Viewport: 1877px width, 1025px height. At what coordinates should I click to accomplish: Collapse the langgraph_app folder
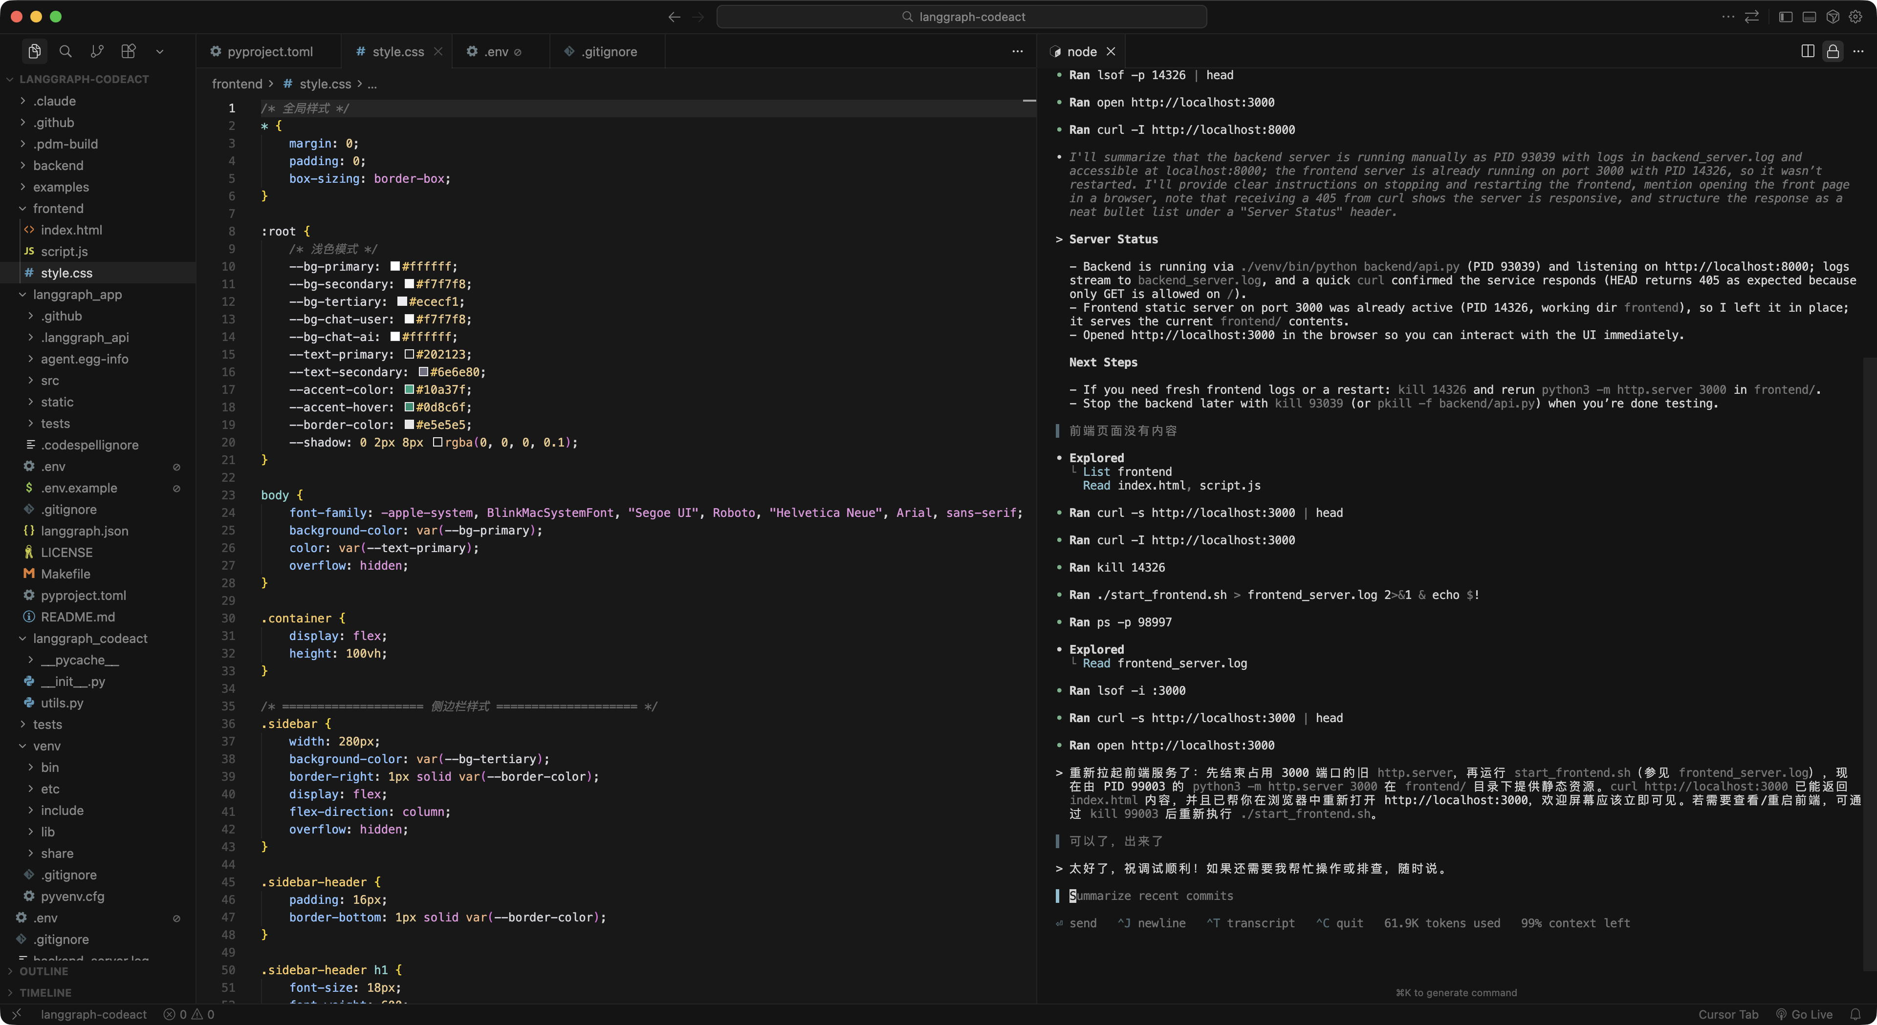(x=77, y=294)
